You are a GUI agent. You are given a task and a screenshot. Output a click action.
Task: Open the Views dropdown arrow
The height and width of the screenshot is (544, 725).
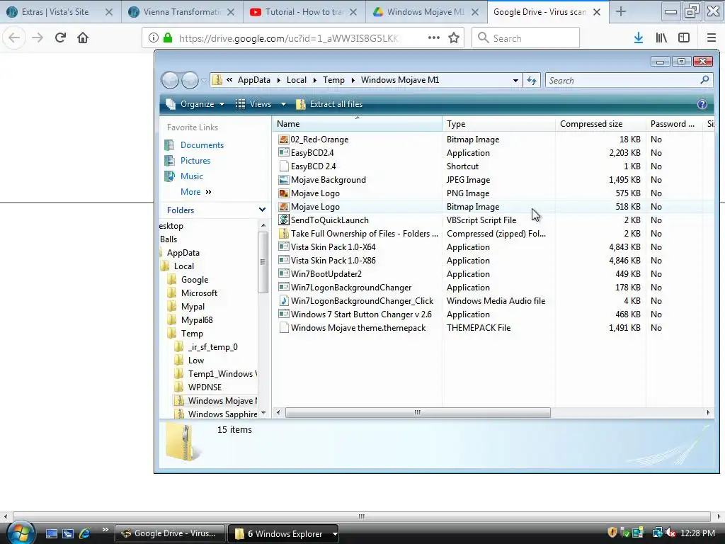coord(283,105)
